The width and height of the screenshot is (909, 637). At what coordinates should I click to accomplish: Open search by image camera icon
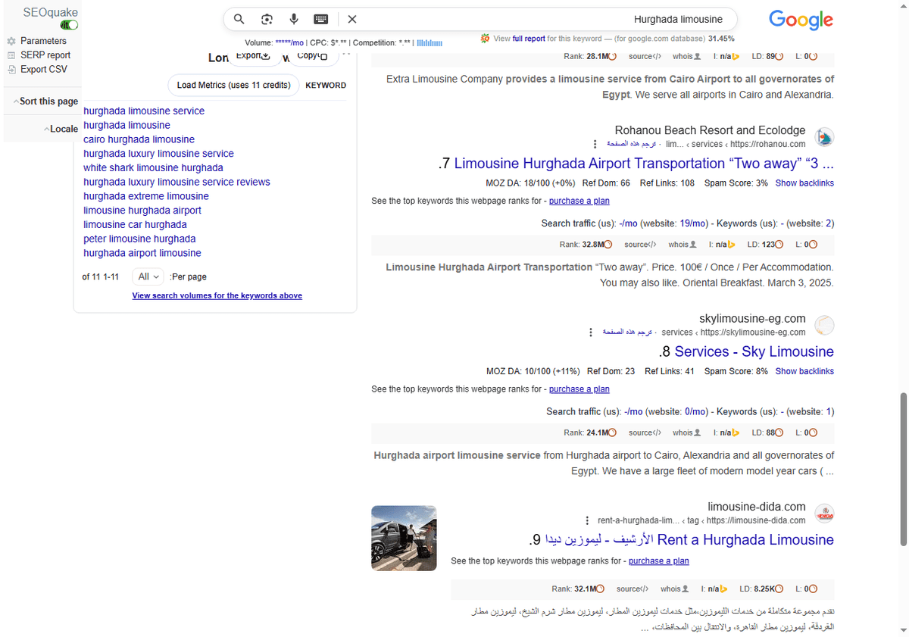pyautogui.click(x=266, y=19)
